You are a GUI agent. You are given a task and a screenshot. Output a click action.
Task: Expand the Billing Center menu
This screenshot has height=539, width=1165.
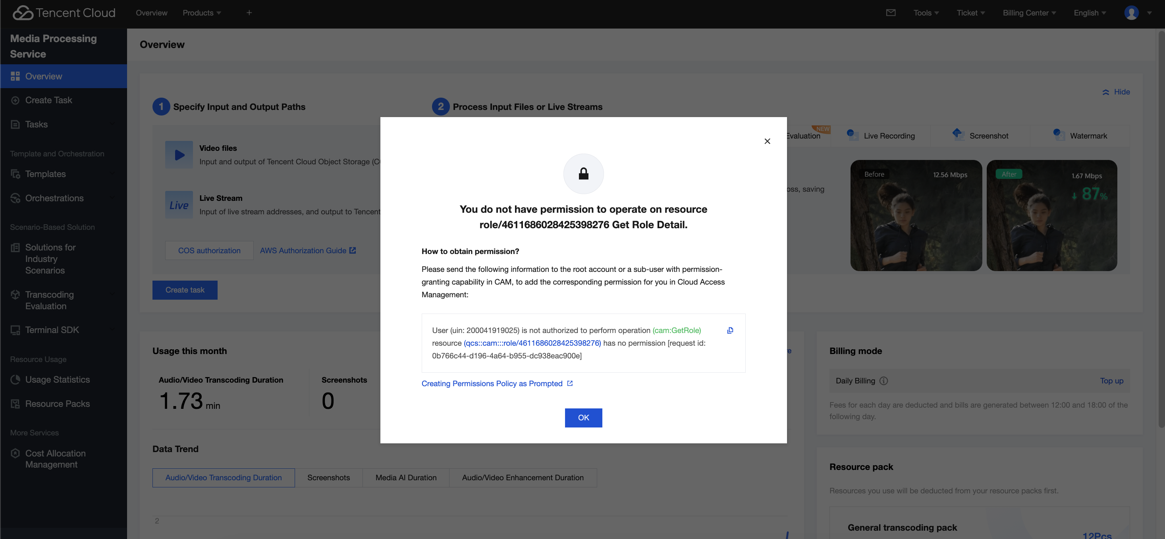point(1029,13)
